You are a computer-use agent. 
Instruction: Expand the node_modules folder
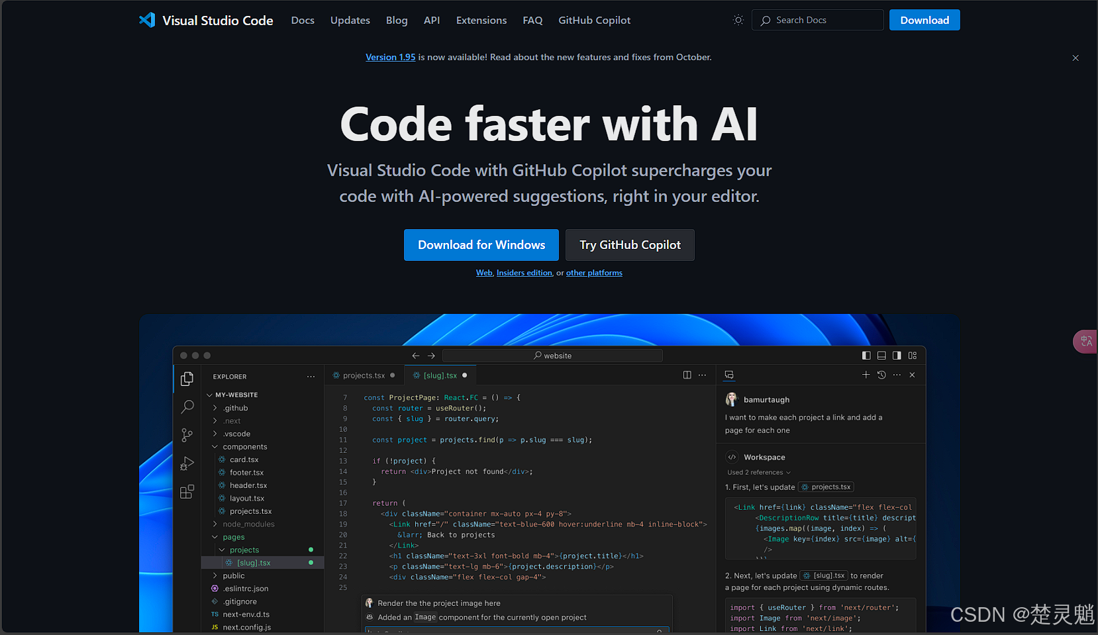tap(215, 524)
